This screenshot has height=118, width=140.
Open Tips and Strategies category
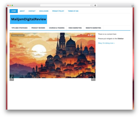pyautogui.click(x=20, y=28)
